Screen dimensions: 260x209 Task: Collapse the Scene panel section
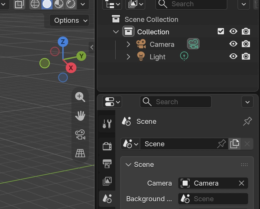tap(128, 165)
